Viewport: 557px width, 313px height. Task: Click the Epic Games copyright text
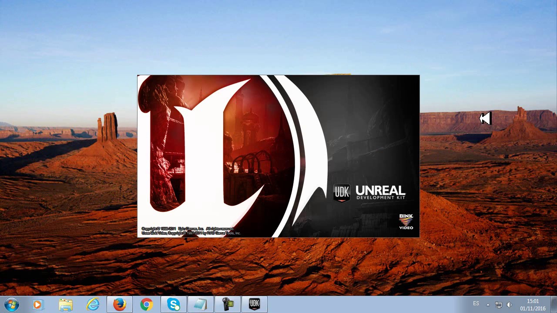pyautogui.click(x=188, y=229)
